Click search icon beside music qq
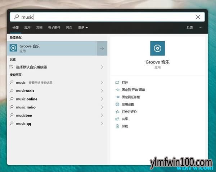The image size is (216, 172). click(12, 124)
